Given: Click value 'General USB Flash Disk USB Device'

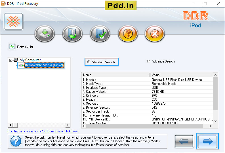Looking at the screenshot, I should 177,80.
